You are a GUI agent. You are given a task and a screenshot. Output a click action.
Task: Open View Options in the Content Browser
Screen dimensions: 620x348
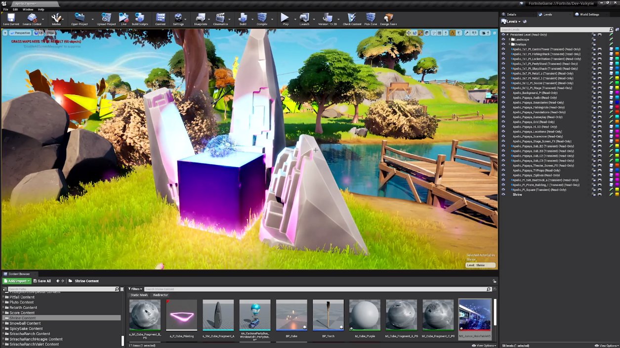484,346
